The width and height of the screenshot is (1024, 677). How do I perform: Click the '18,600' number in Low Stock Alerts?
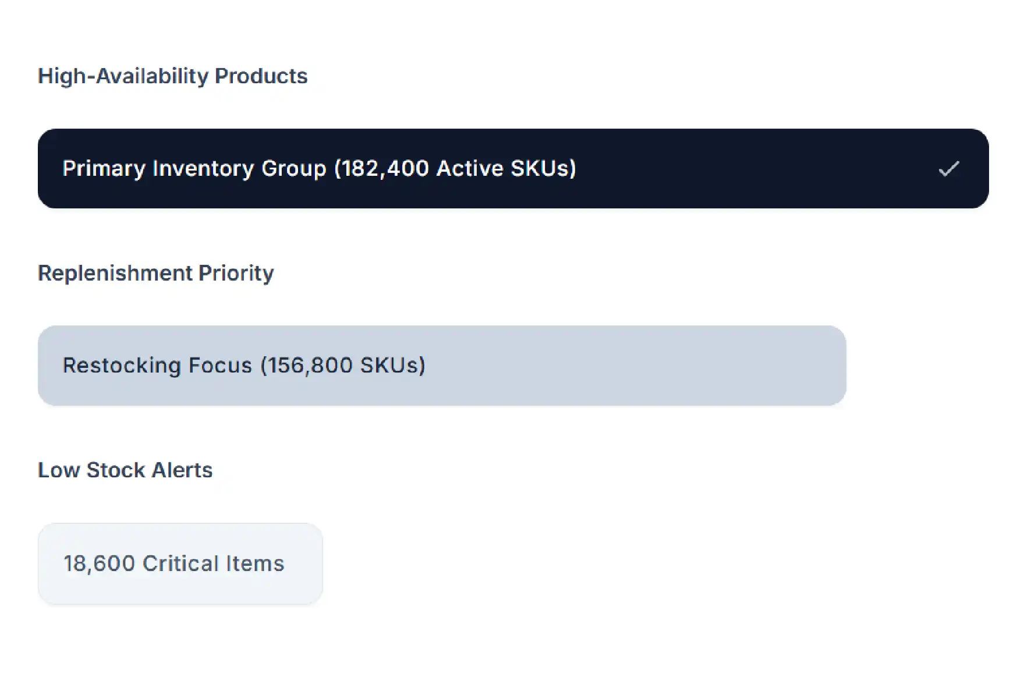[x=100, y=564]
